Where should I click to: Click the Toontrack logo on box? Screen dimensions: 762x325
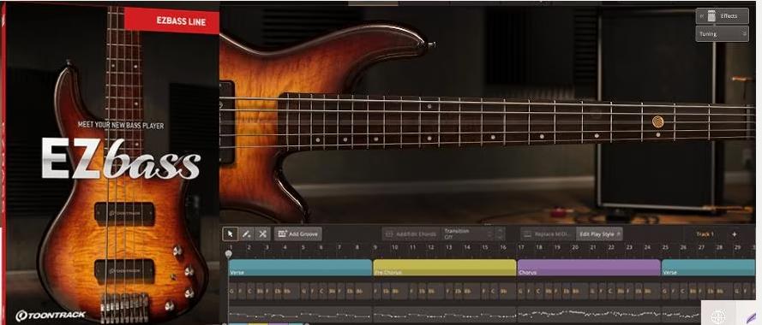pos(50,316)
